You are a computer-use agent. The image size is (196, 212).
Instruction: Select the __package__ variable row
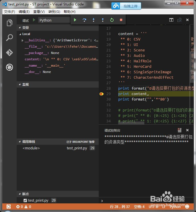click(x=58, y=53)
